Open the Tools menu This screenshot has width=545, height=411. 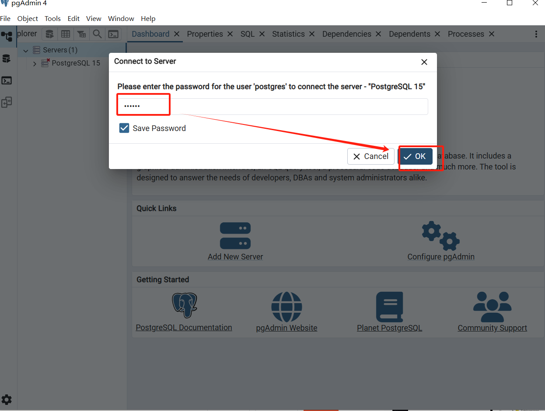tap(52, 18)
